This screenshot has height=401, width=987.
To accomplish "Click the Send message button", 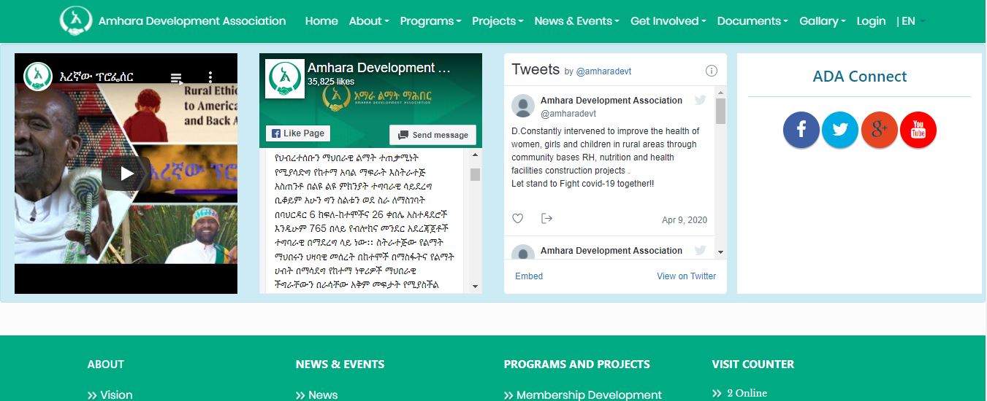I will point(432,135).
